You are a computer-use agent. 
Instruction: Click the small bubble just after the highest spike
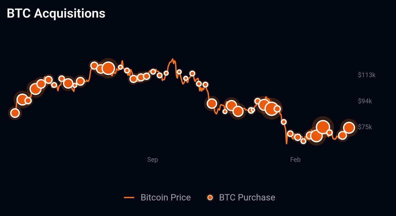tap(179, 72)
